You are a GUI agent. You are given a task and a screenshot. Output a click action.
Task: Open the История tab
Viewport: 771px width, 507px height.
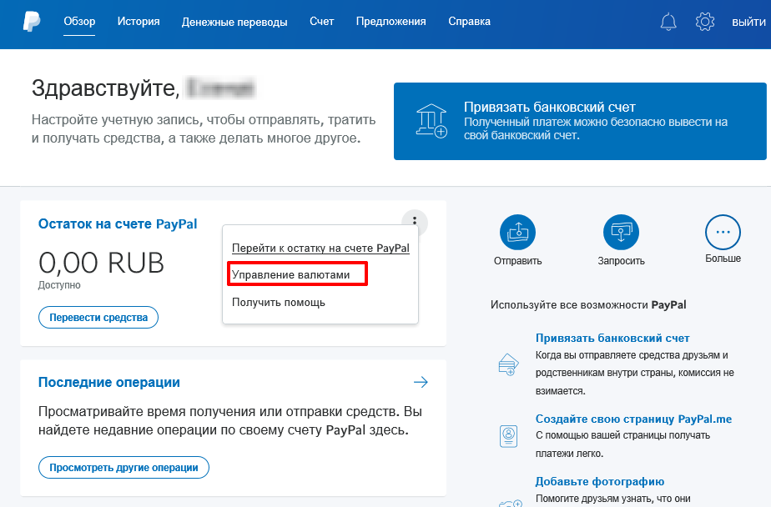click(139, 22)
